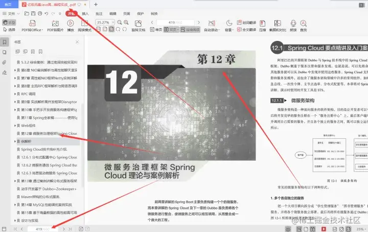Click the page number field showing 419 in toolbar

[175, 23]
